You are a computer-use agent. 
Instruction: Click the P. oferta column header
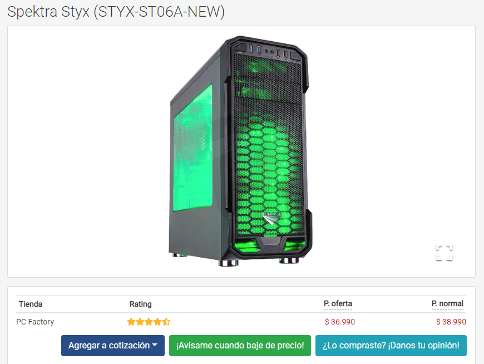(x=338, y=304)
